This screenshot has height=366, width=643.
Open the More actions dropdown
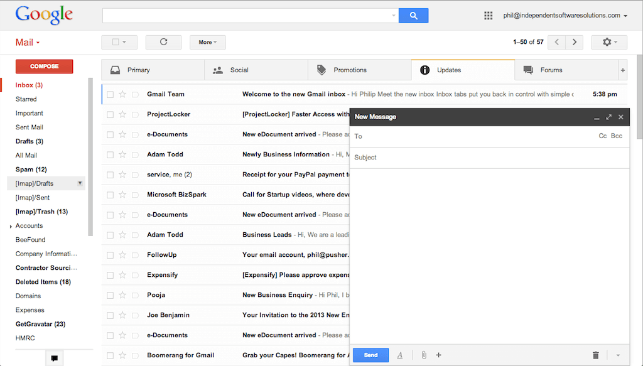pyautogui.click(x=207, y=42)
